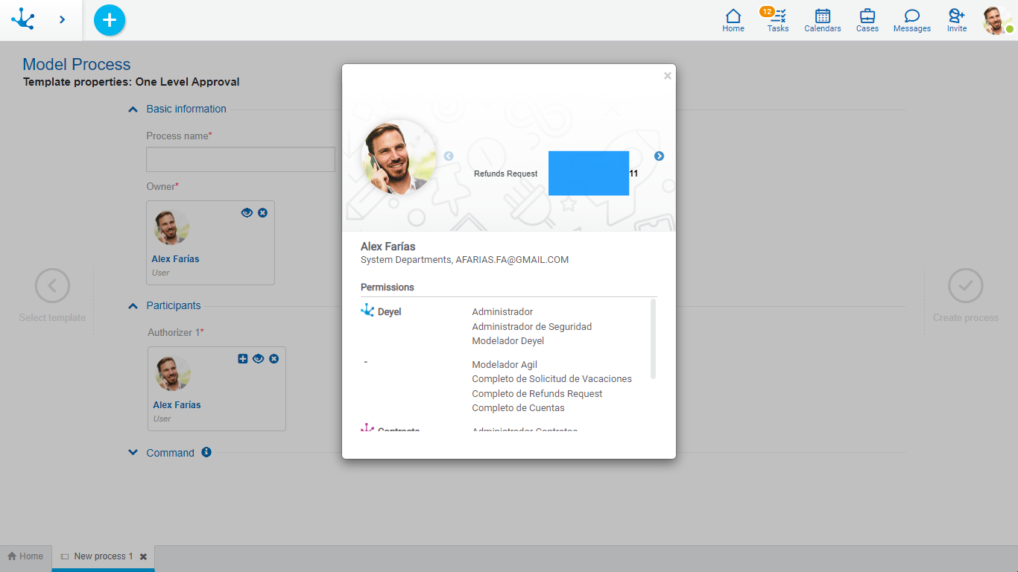Screen dimensions: 1018x572
Task: Click the Create process button
Action: pyautogui.click(x=965, y=286)
